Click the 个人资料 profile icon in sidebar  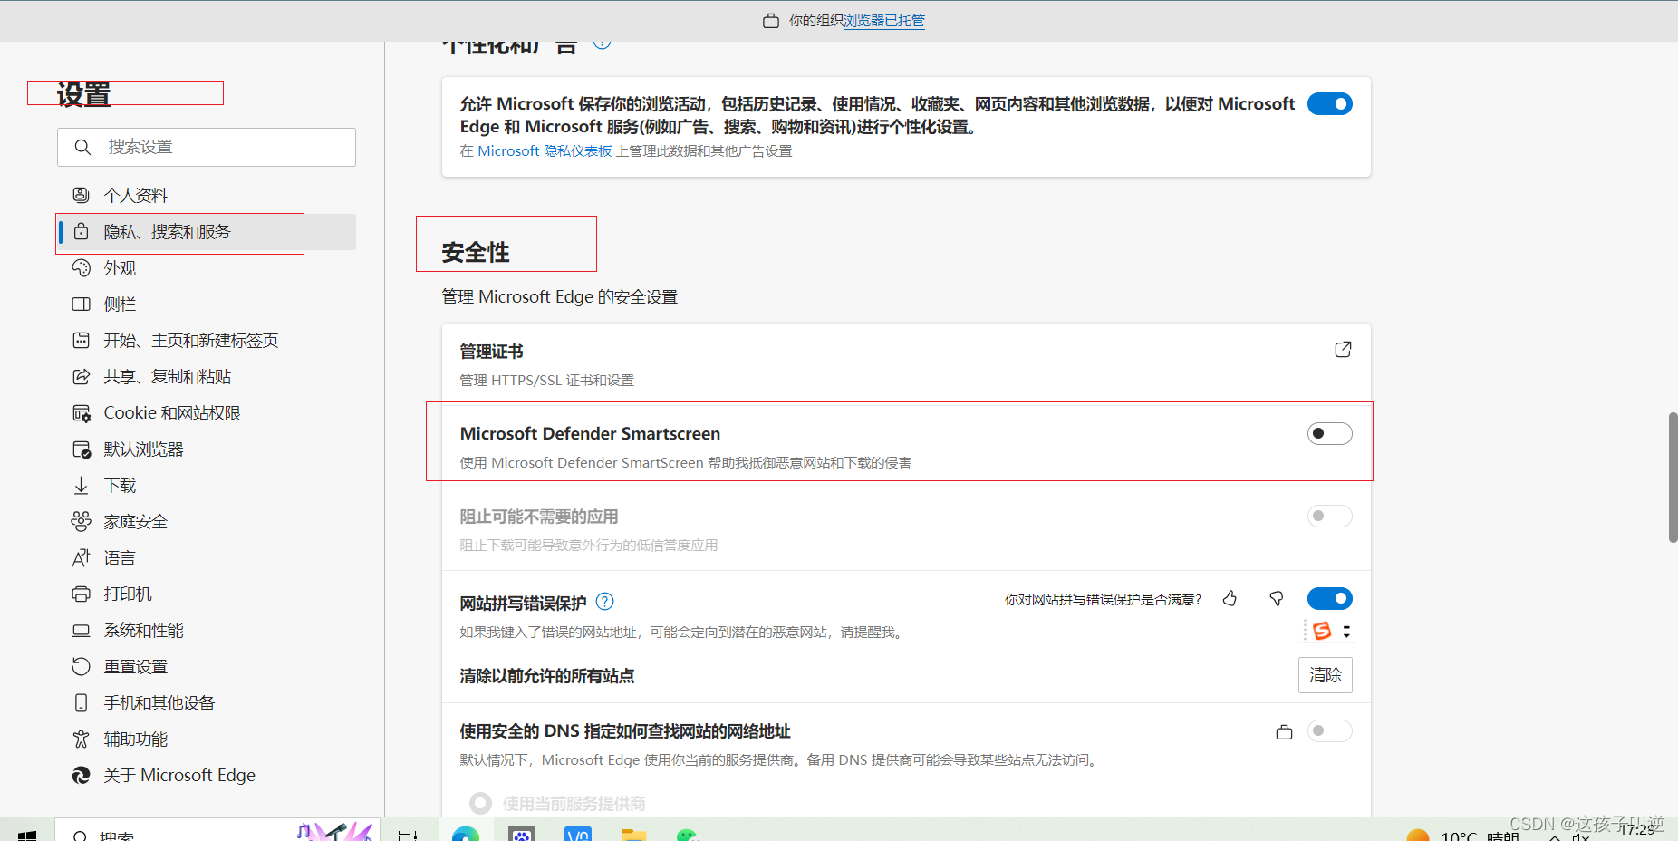coord(81,195)
